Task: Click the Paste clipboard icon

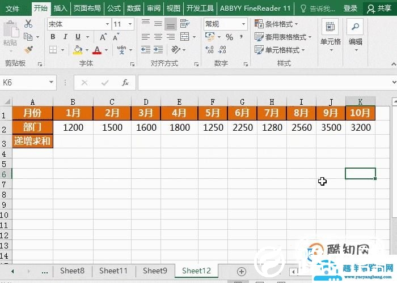Action: [x=10, y=30]
